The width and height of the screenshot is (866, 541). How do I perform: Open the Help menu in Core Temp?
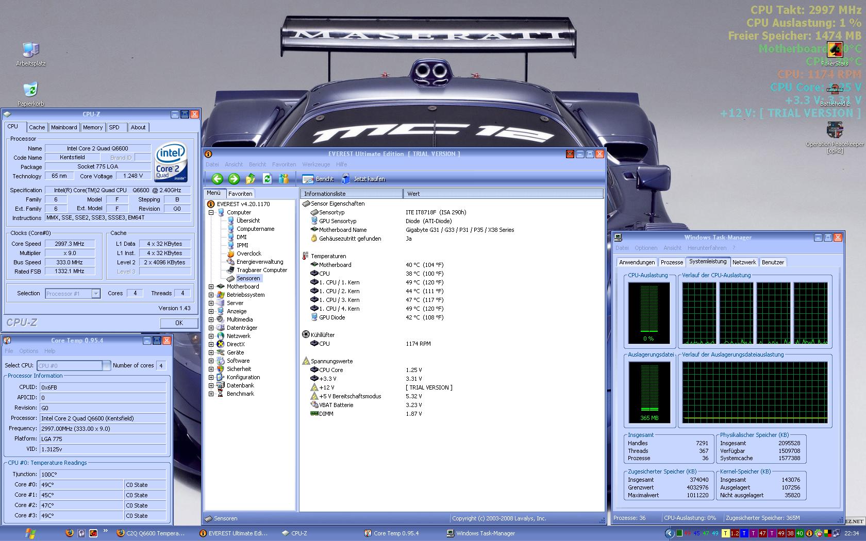click(49, 351)
